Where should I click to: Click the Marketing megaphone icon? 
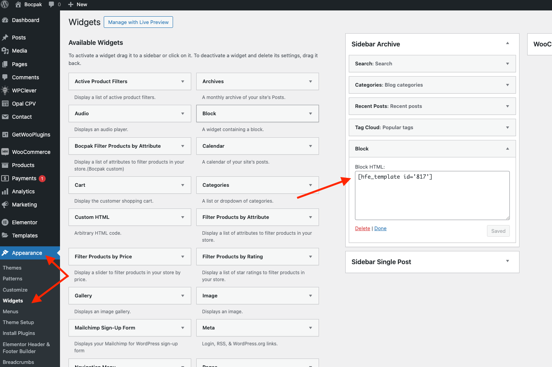pyautogui.click(x=5, y=205)
